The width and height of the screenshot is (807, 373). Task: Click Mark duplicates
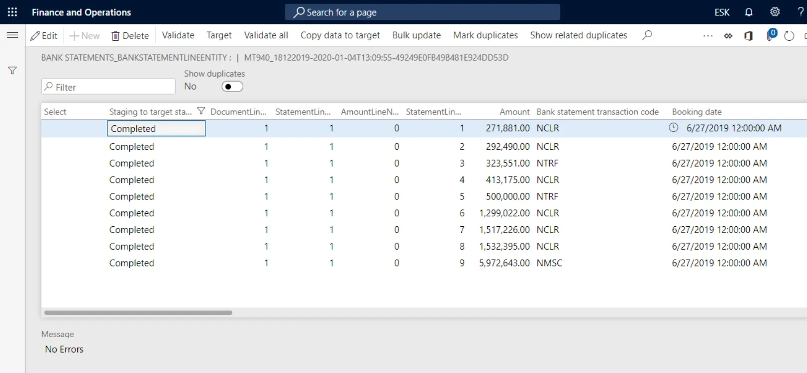click(486, 35)
